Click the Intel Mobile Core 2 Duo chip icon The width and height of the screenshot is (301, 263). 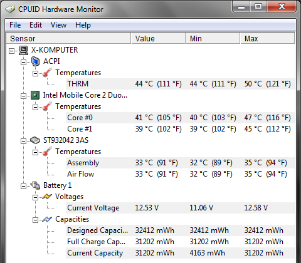tap(35, 95)
